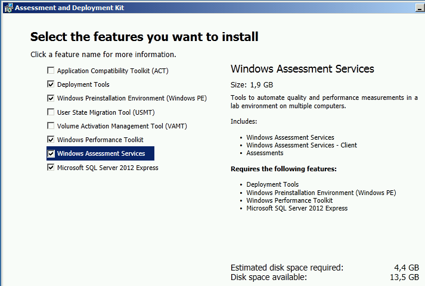Uncheck Windows Preinstallation Environment checkbox
Screen dimensions: 425x286
point(51,98)
